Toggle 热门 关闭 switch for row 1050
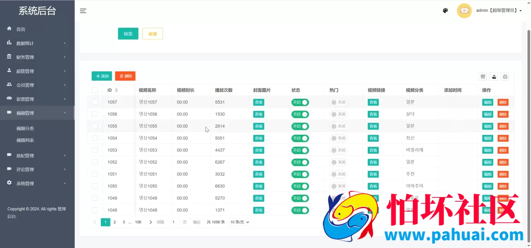 pos(338,186)
